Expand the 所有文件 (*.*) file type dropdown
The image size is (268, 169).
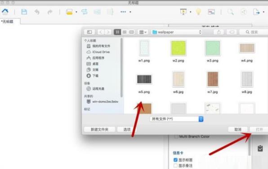177,119
